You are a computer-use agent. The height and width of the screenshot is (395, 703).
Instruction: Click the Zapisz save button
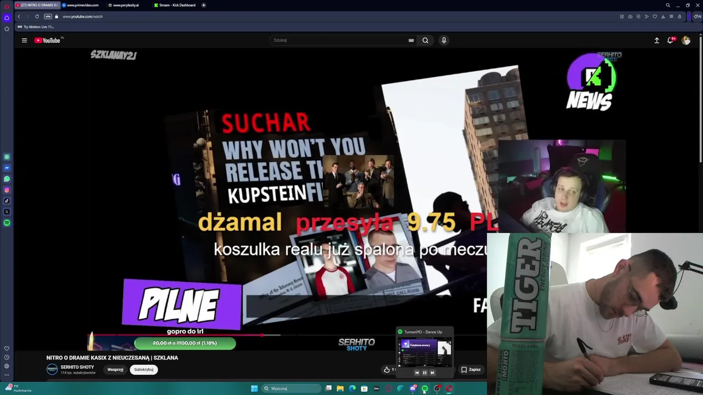(471, 370)
